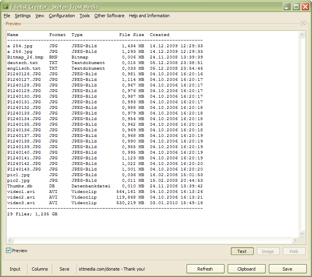Click the 'video1.avi' file name
The width and height of the screenshot is (312, 277).
tap(21, 192)
